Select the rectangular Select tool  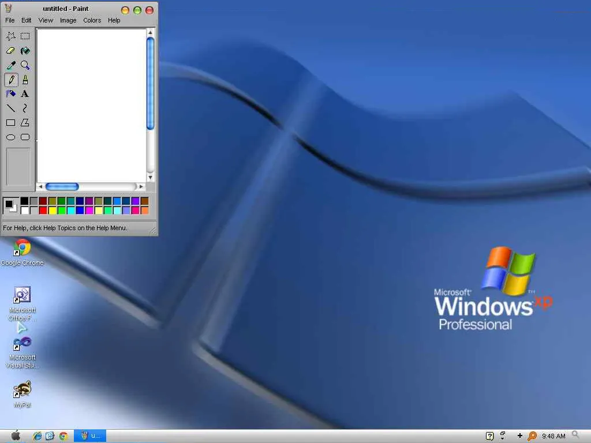[x=25, y=36]
